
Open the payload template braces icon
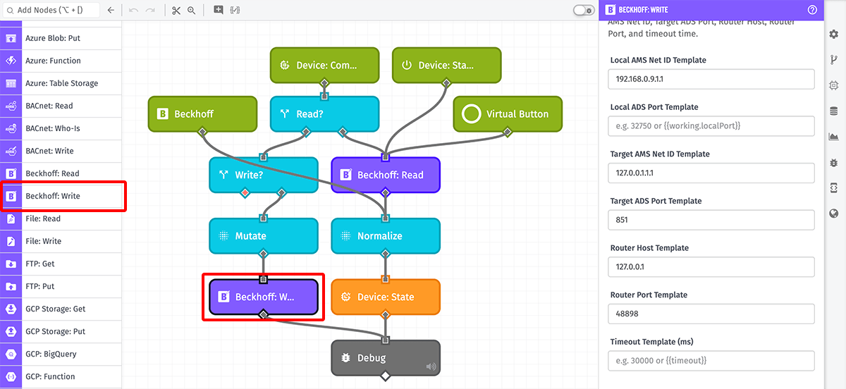coord(235,11)
